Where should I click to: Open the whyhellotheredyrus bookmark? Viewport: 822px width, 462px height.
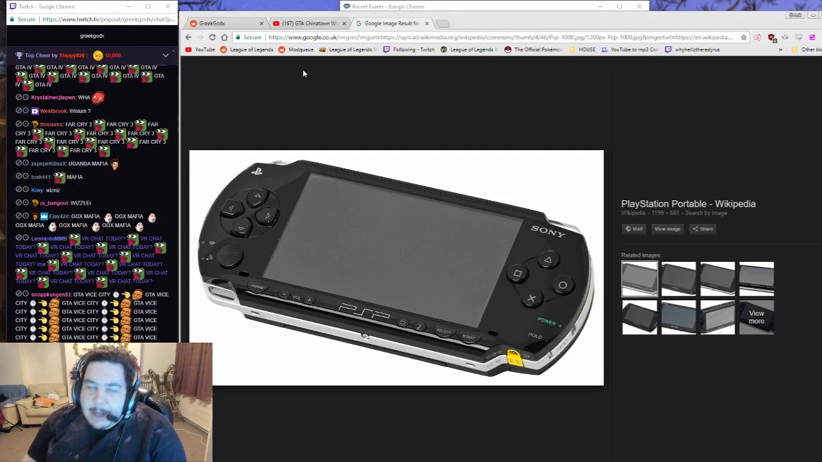coord(692,49)
